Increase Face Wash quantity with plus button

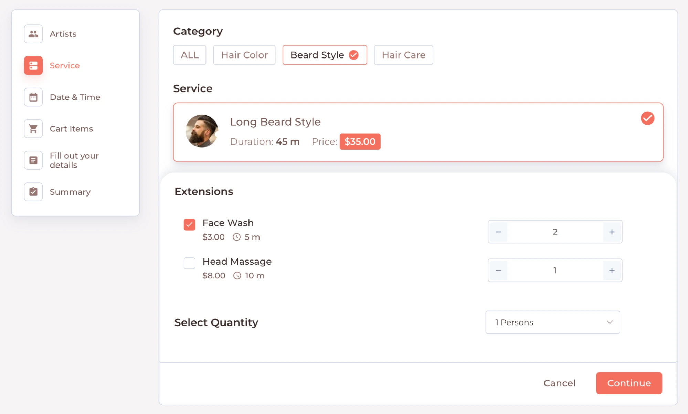pyautogui.click(x=612, y=231)
